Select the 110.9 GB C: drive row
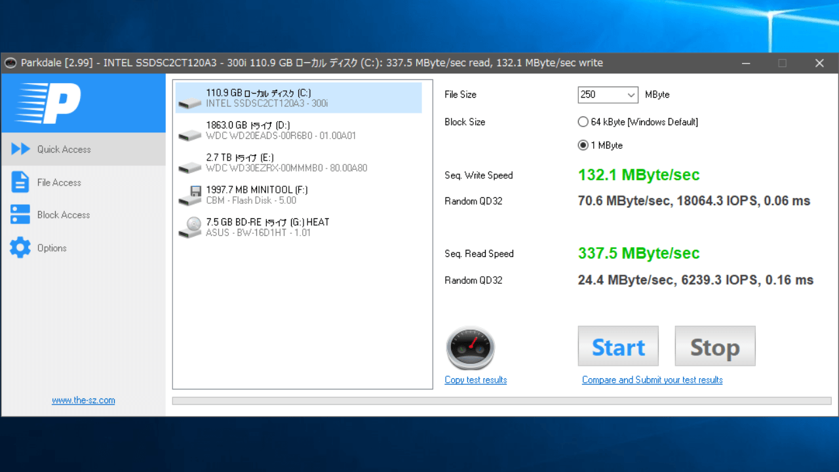The width and height of the screenshot is (839, 472). (x=298, y=98)
